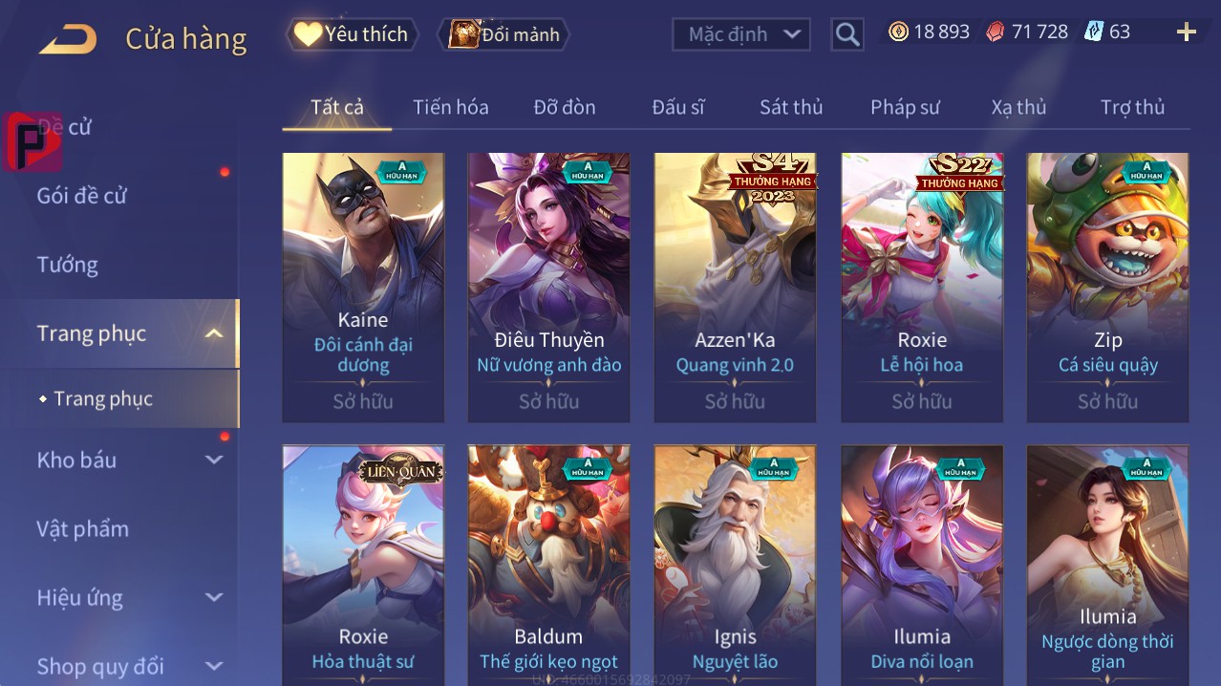The height and width of the screenshot is (686, 1221).
Task: Switch to the Tiến hóa tab
Action: 451,107
